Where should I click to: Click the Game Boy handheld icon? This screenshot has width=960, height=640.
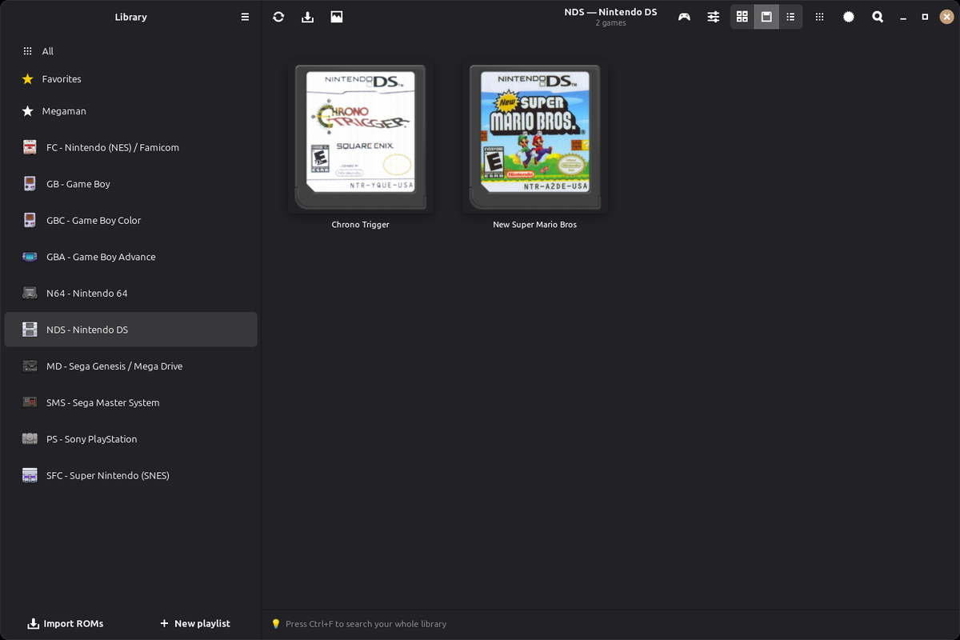click(x=30, y=184)
